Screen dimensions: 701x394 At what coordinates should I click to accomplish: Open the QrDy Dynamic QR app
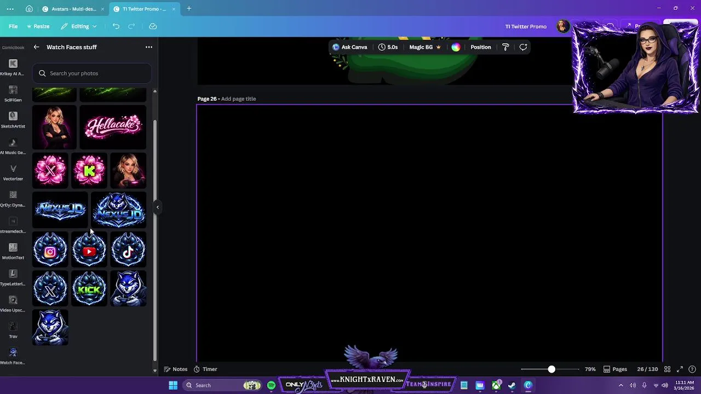(x=13, y=199)
